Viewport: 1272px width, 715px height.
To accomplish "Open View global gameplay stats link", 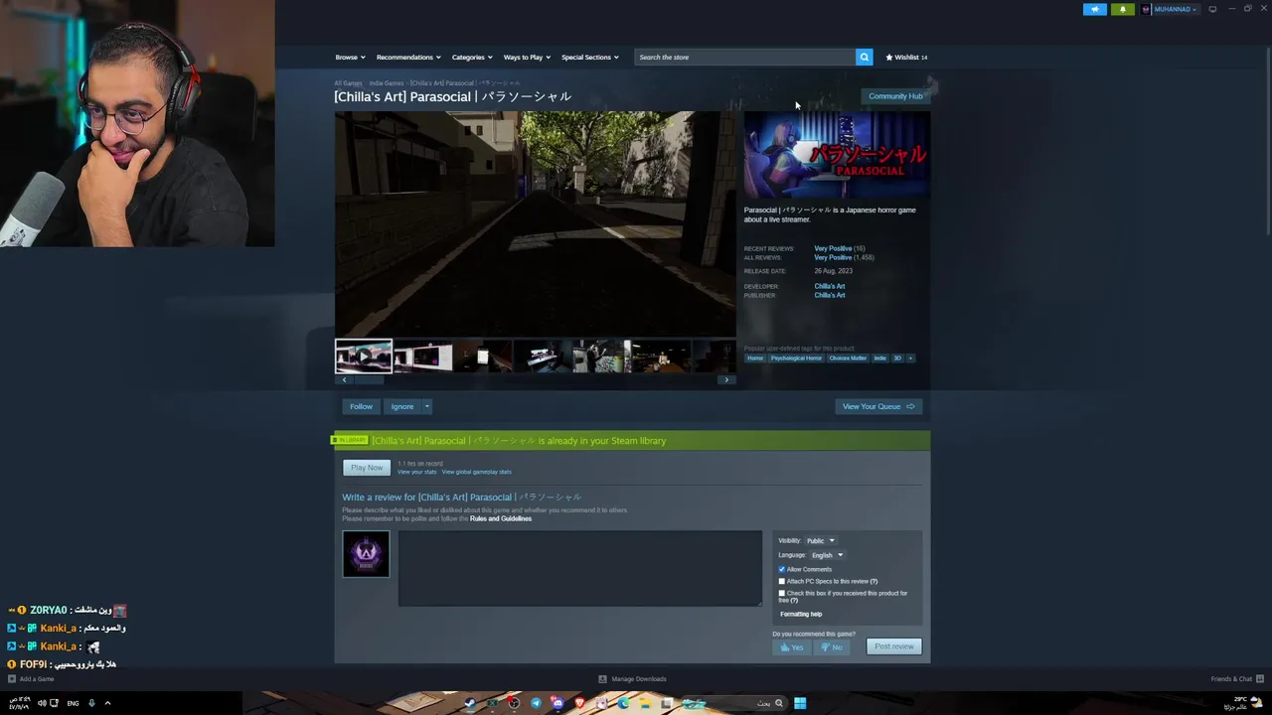I will point(476,472).
